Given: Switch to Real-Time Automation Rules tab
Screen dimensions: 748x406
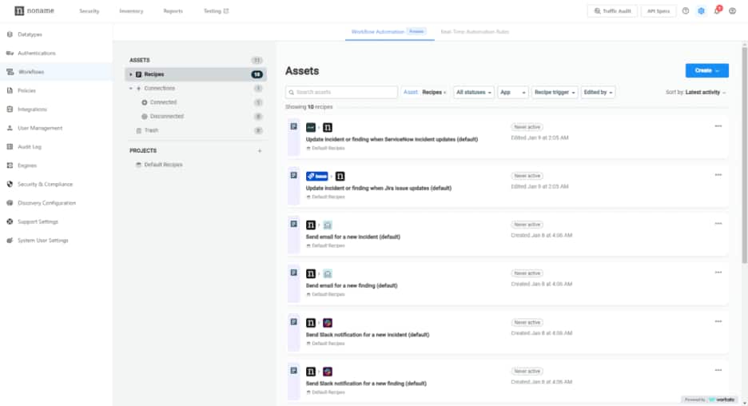Looking at the screenshot, I should (x=474, y=32).
